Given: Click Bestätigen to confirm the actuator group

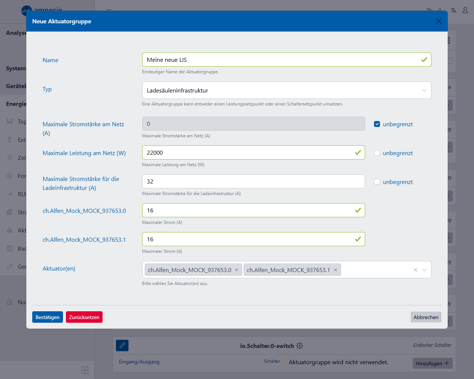Looking at the screenshot, I should tap(47, 317).
